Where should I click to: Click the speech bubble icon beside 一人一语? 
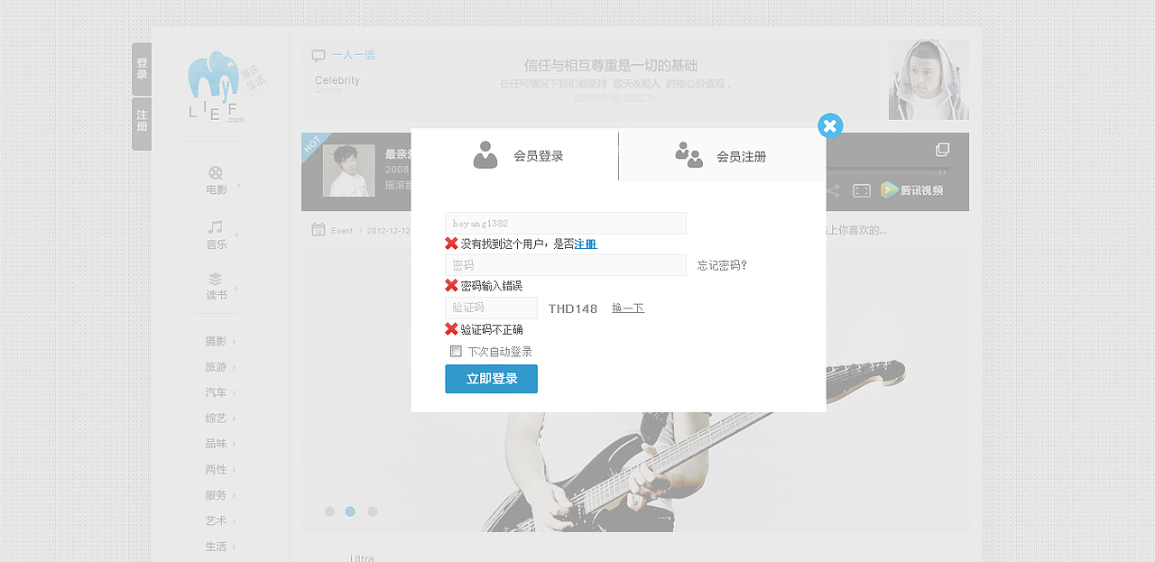point(318,55)
